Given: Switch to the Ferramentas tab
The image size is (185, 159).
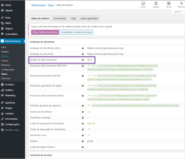Looking at the screenshot, I should pyautogui.click(x=60, y=18).
